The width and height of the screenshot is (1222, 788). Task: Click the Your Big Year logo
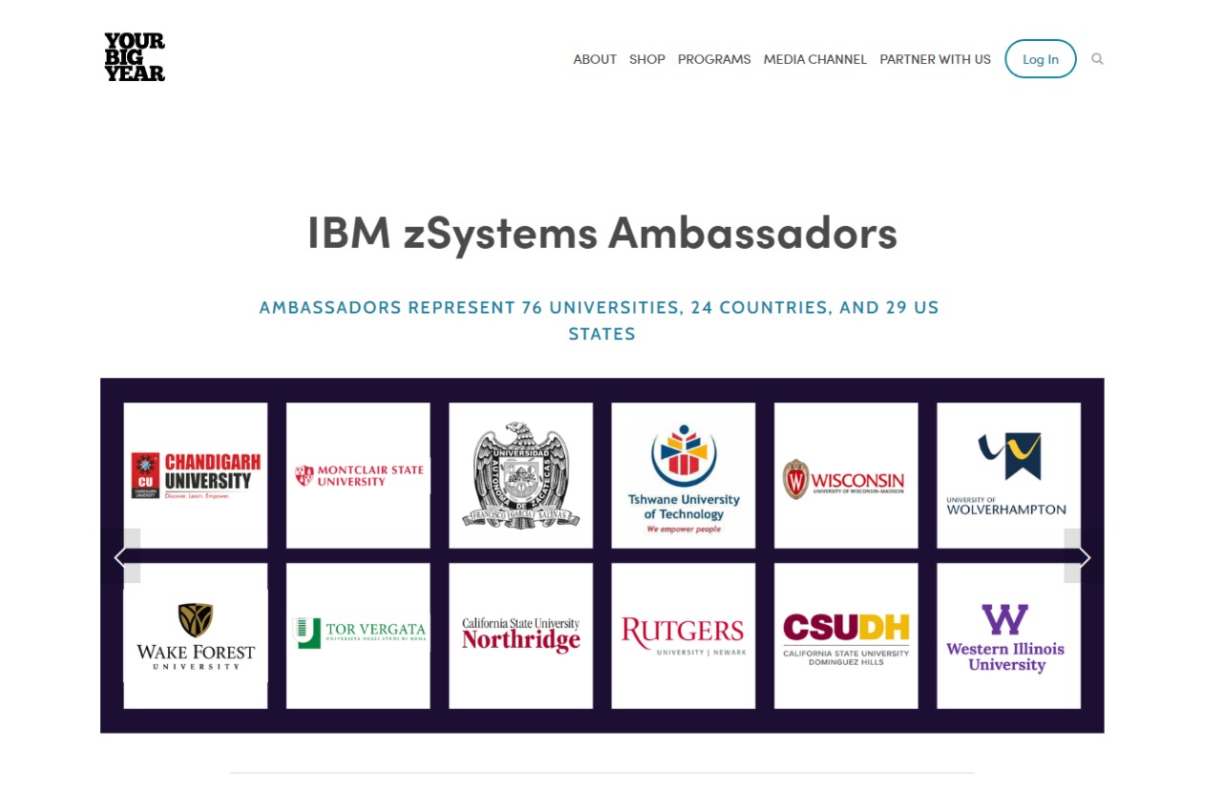tap(135, 57)
